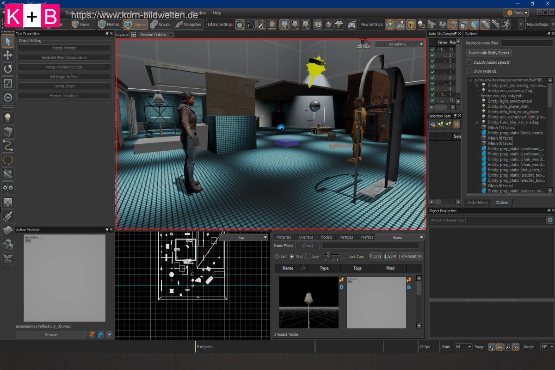This screenshot has width=555, height=370.
Task: Enable Show node ids checkbox
Action: pyautogui.click(x=469, y=71)
